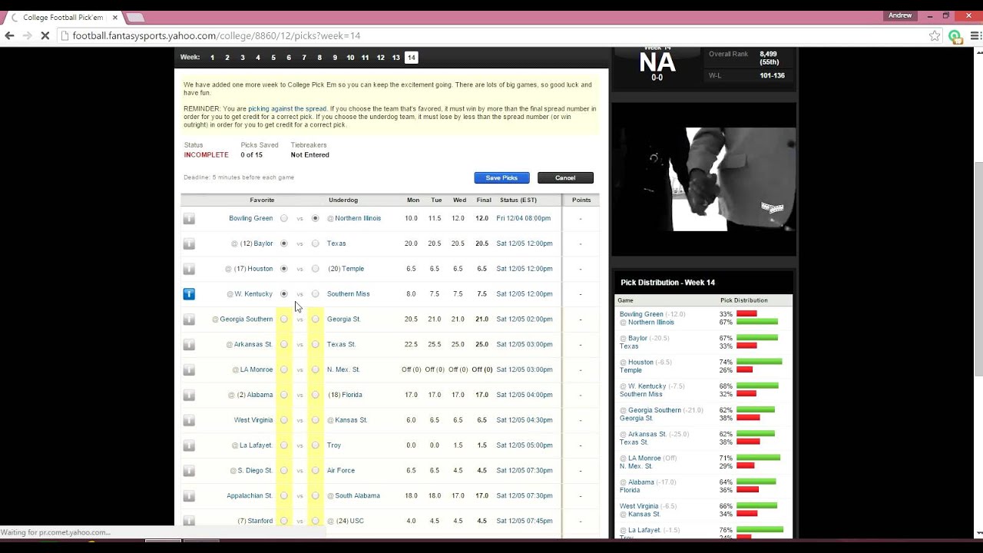Choose Southern Miss underdog radio button
The width and height of the screenshot is (983, 553).
coord(315,294)
